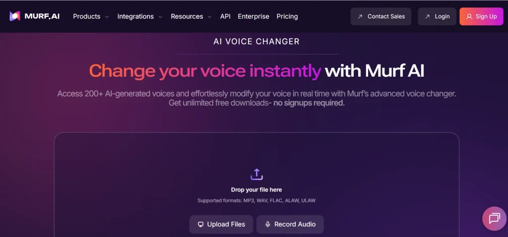Click the user icon in Sign Up

pos(469,16)
